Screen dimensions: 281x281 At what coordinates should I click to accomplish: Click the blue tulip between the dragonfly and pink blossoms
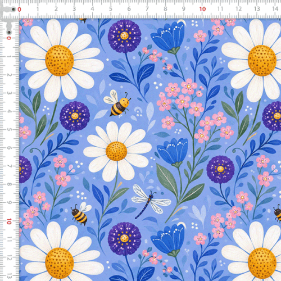[x=173, y=152]
